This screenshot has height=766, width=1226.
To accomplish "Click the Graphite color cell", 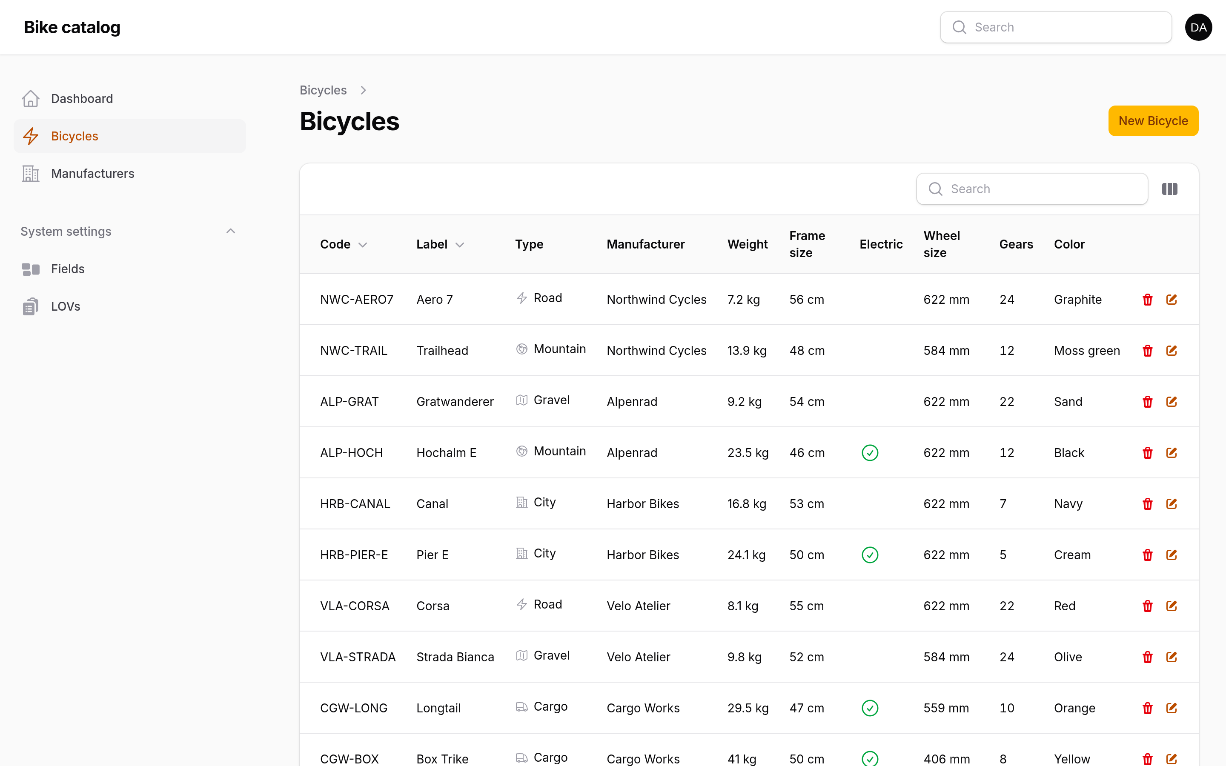I will coord(1077,300).
